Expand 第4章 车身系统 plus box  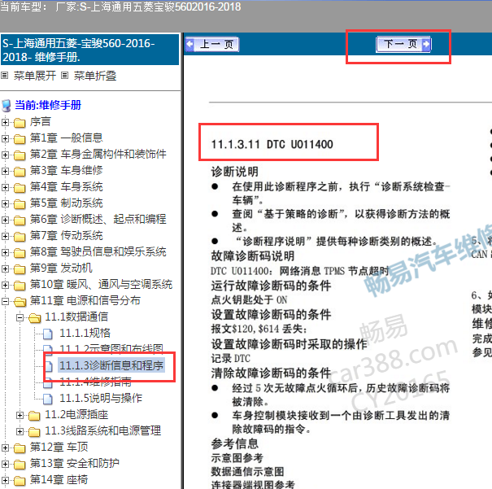click(x=5, y=187)
